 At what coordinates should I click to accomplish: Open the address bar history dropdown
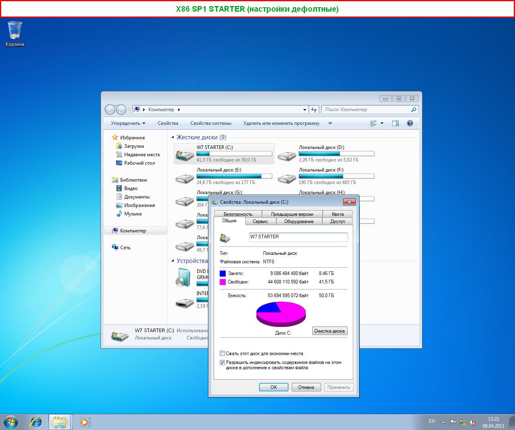pos(305,110)
